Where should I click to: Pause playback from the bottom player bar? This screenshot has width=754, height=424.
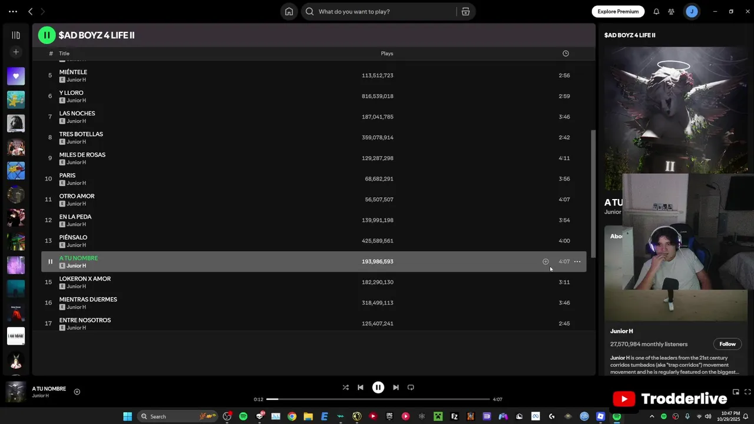click(x=378, y=387)
